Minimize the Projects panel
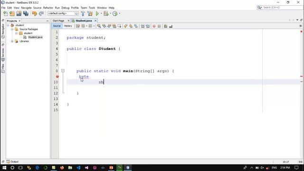The image size is (304, 171). [x=47, y=21]
